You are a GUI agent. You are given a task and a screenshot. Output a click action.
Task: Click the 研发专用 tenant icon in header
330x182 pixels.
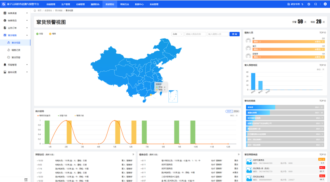[288, 4]
